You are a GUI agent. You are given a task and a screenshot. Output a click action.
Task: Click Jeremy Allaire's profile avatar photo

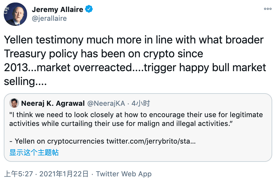14,14
